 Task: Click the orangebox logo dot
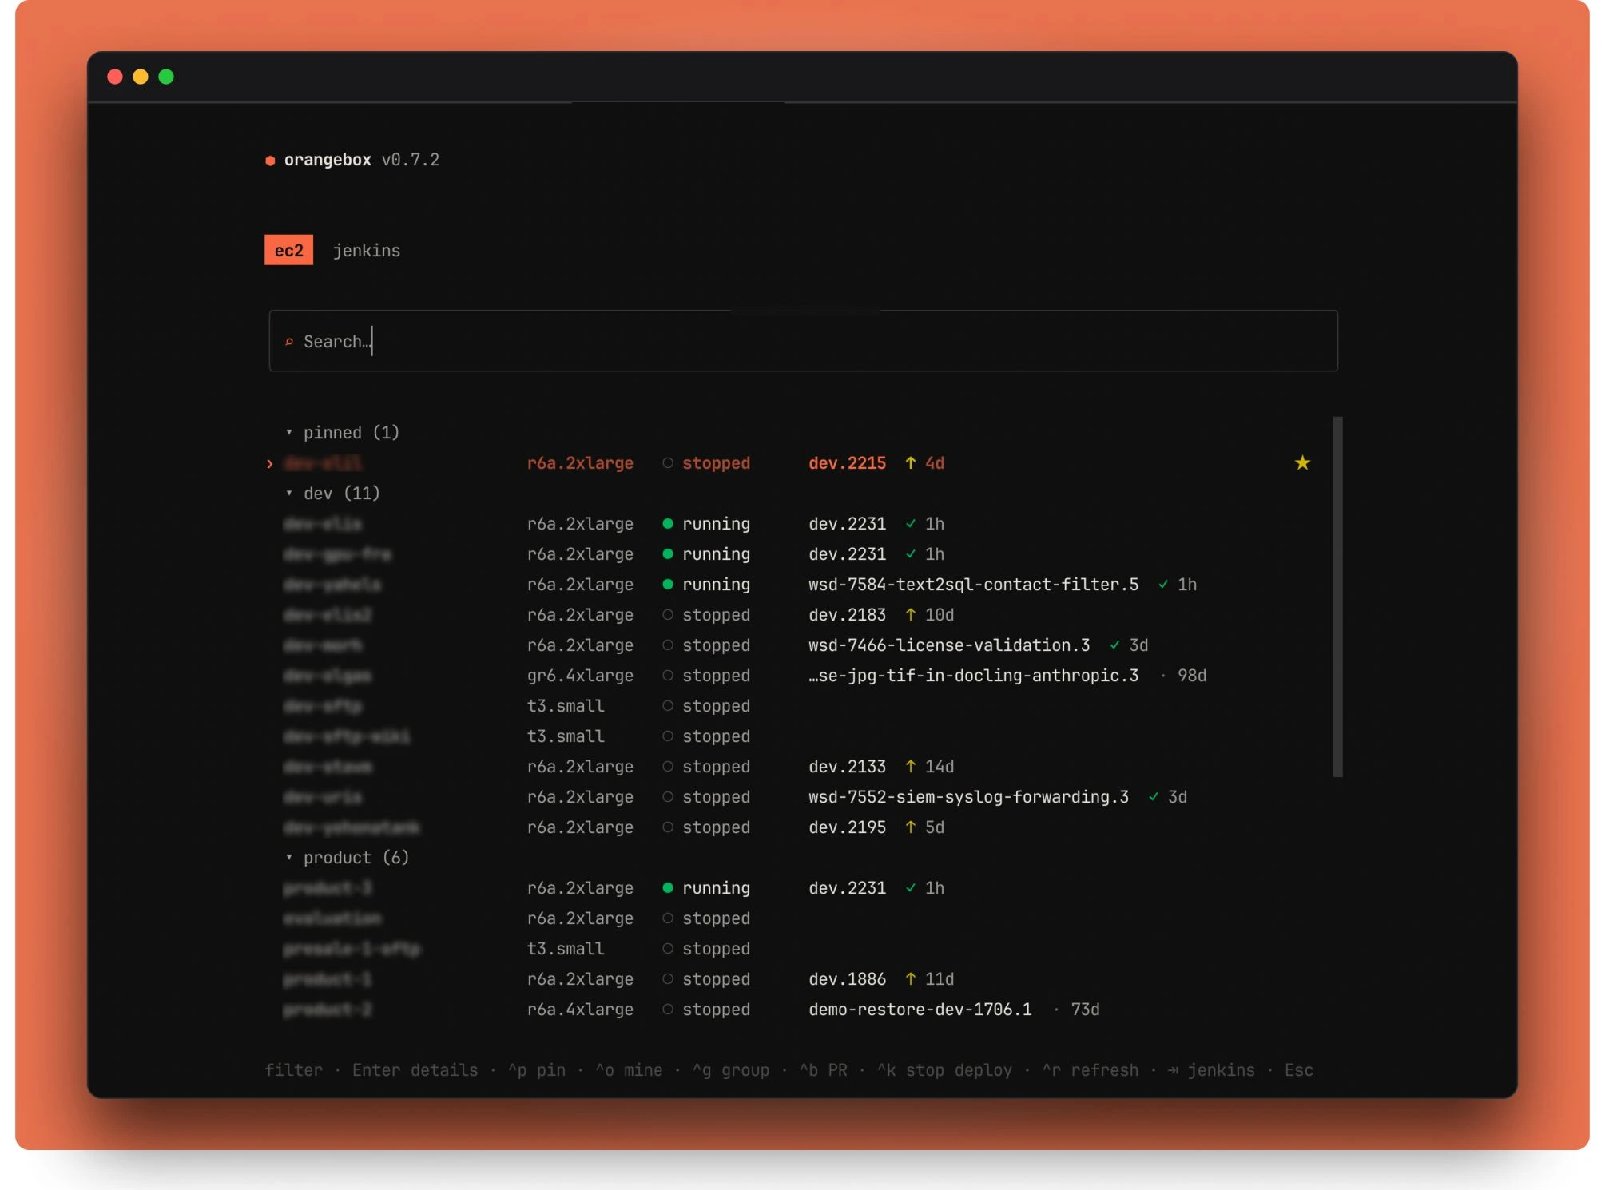[x=270, y=161]
